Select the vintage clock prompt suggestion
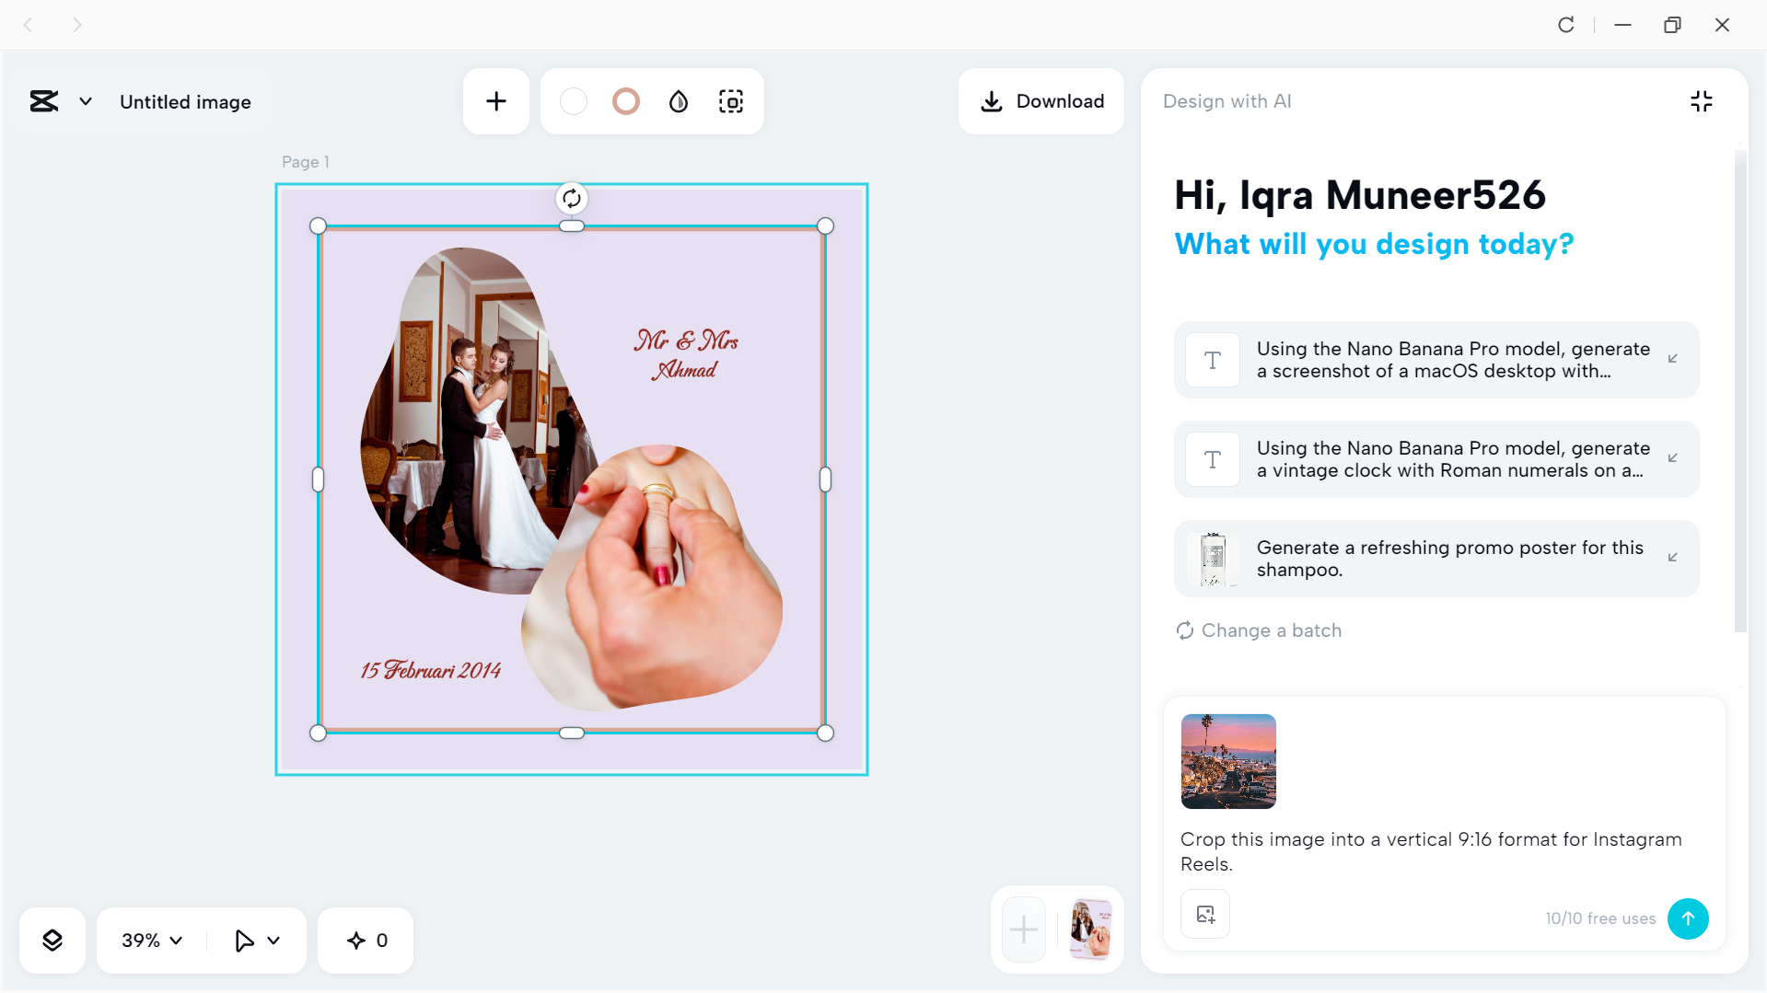1767x993 pixels. pos(1436,459)
